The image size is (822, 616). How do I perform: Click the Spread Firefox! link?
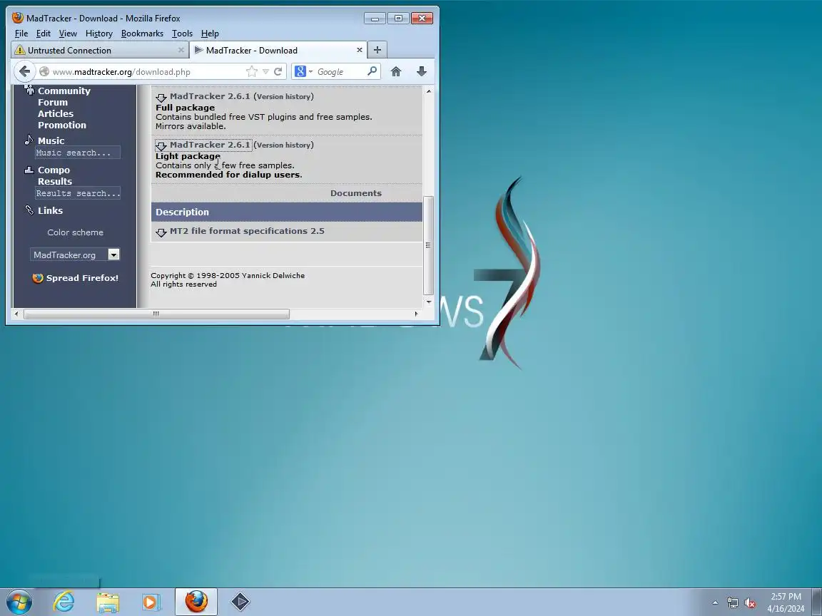[82, 278]
